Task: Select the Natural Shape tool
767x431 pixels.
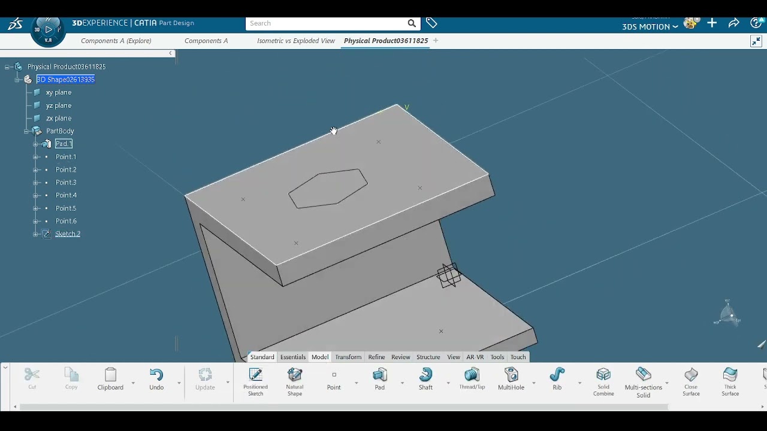Action: (295, 381)
